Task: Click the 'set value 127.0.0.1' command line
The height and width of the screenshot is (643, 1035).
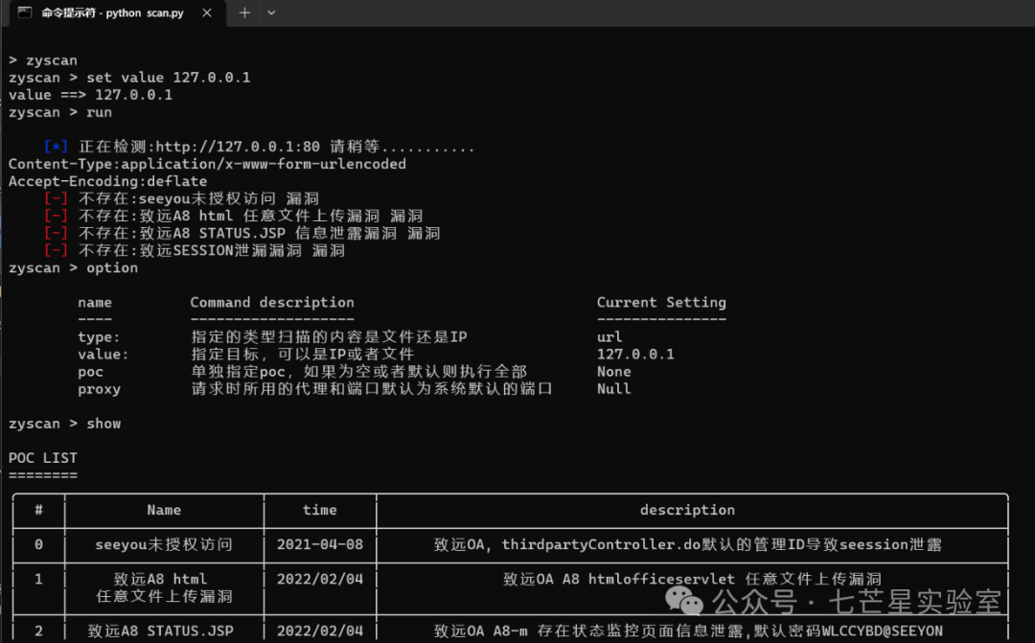Action: pos(129,78)
